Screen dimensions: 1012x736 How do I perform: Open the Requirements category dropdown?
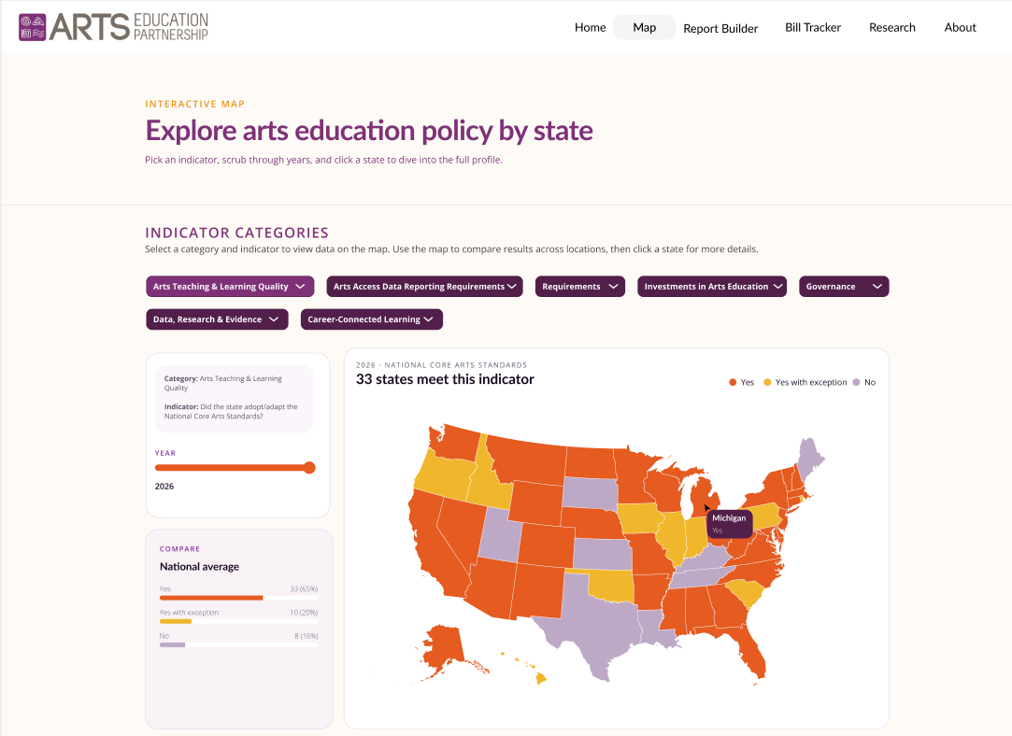(579, 287)
